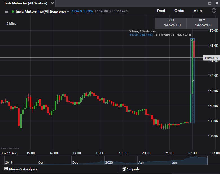Image resolution: width=220 pixels, height=174 pixels.
Task: Click the Jun marker in the history navigator
Action: click(x=174, y=162)
